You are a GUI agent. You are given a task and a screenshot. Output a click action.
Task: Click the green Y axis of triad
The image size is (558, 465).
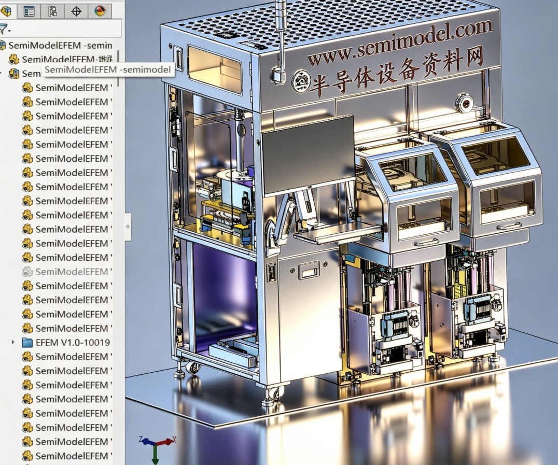coord(156,455)
